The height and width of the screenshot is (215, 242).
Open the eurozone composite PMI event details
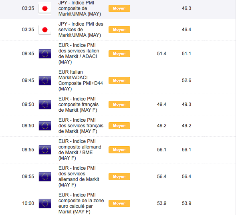tap(79, 203)
